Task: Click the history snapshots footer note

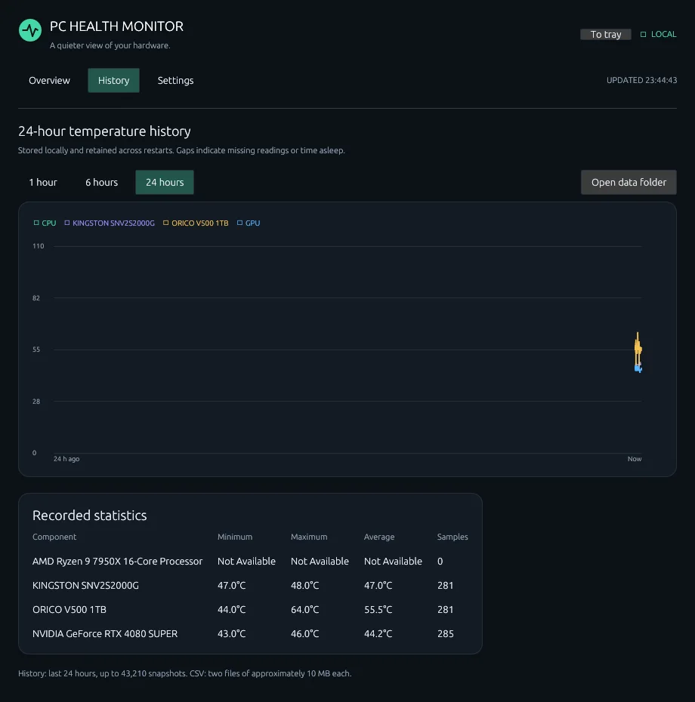Action: [184, 673]
